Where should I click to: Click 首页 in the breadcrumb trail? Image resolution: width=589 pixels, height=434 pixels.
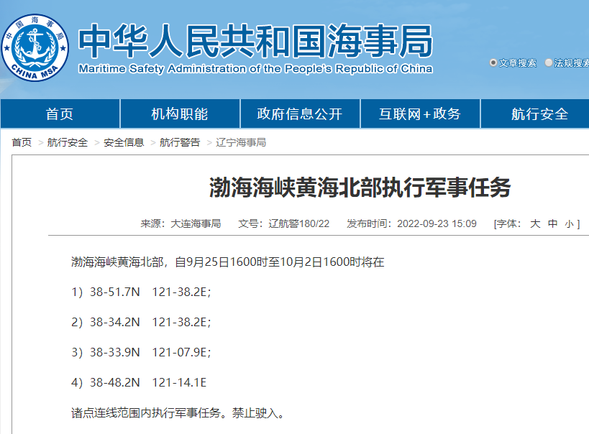click(x=22, y=142)
